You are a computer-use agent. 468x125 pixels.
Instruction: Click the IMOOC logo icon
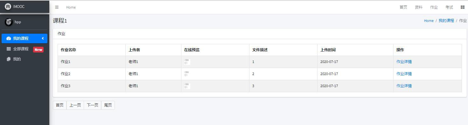[x=8, y=7]
